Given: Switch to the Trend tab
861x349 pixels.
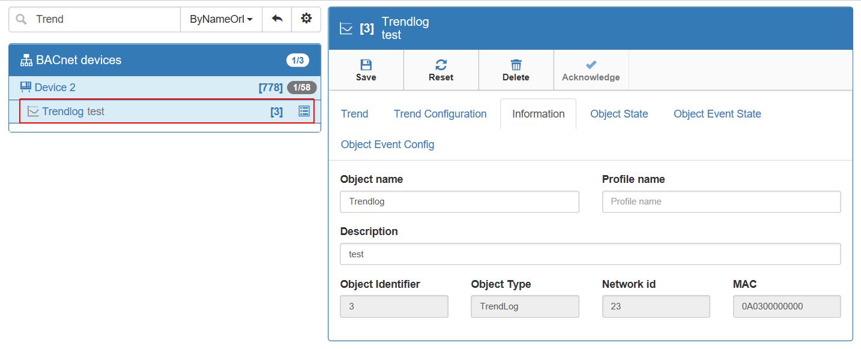Looking at the screenshot, I should pyautogui.click(x=354, y=114).
